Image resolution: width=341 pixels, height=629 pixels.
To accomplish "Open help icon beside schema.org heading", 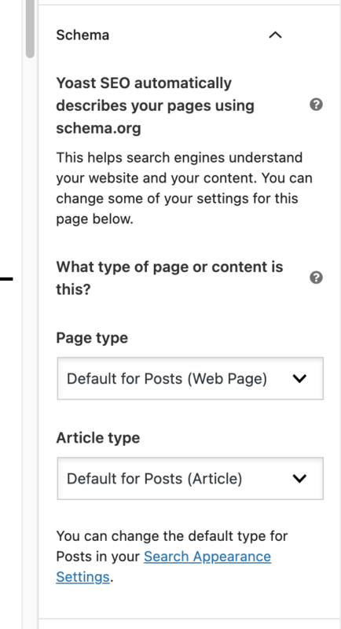I will (x=316, y=105).
